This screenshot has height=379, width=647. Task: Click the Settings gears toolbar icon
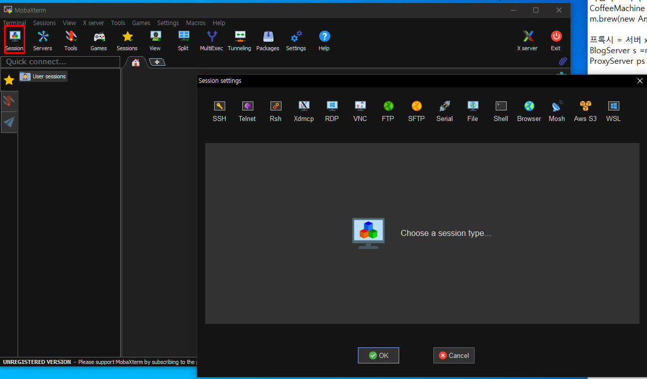pos(296,40)
